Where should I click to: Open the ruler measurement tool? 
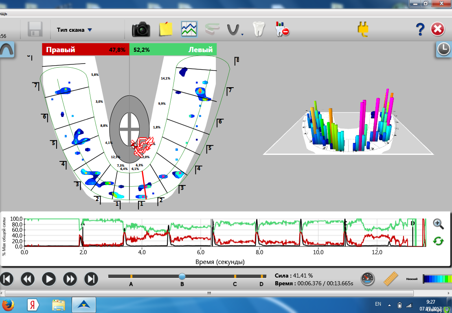click(x=391, y=279)
